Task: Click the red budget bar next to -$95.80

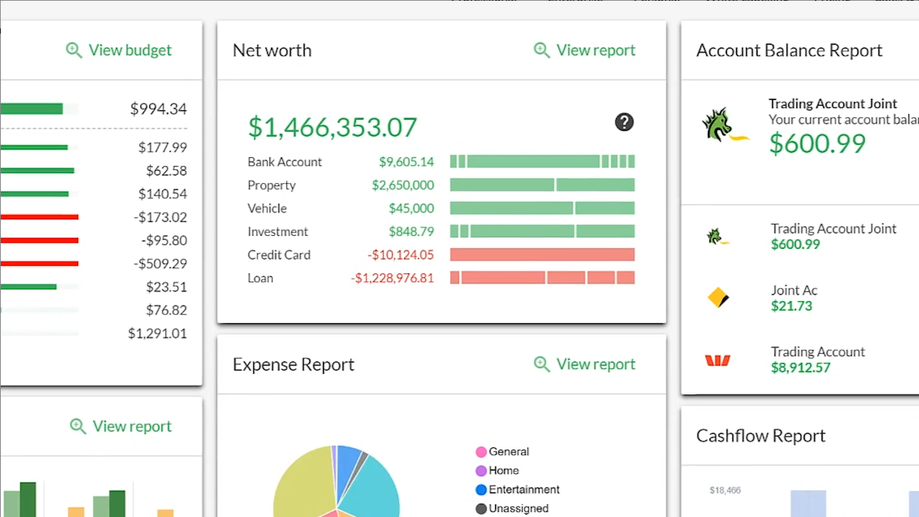Action: tap(39, 240)
